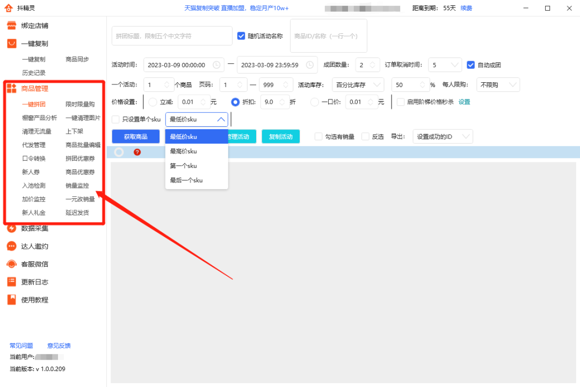
Task: Click the 续费 renewal link
Action: click(x=466, y=9)
